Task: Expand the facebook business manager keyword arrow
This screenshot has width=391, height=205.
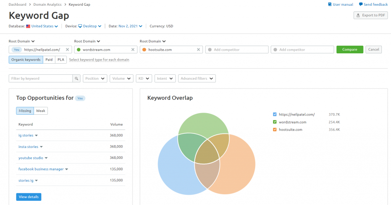Action: [66, 169]
